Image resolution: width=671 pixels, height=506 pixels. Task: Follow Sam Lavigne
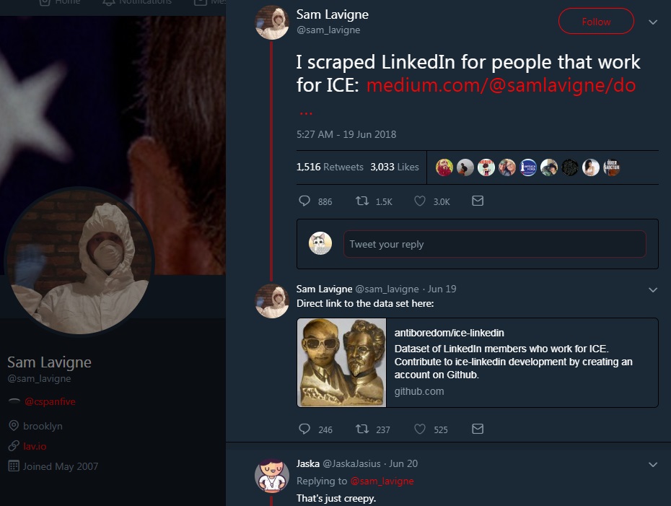pos(596,22)
